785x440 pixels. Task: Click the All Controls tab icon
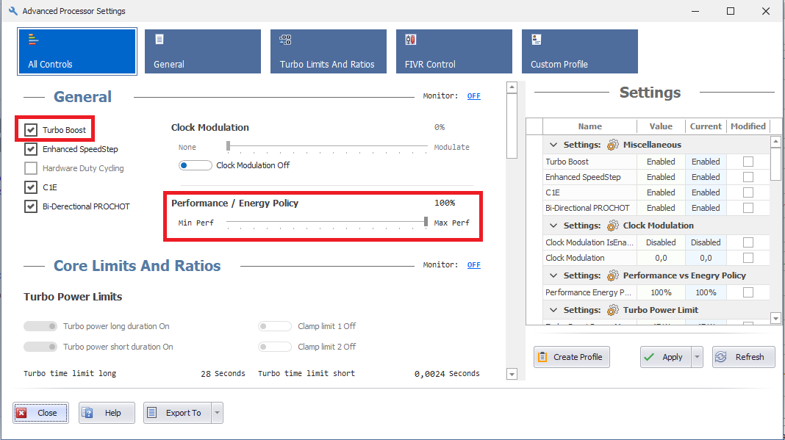coord(32,40)
